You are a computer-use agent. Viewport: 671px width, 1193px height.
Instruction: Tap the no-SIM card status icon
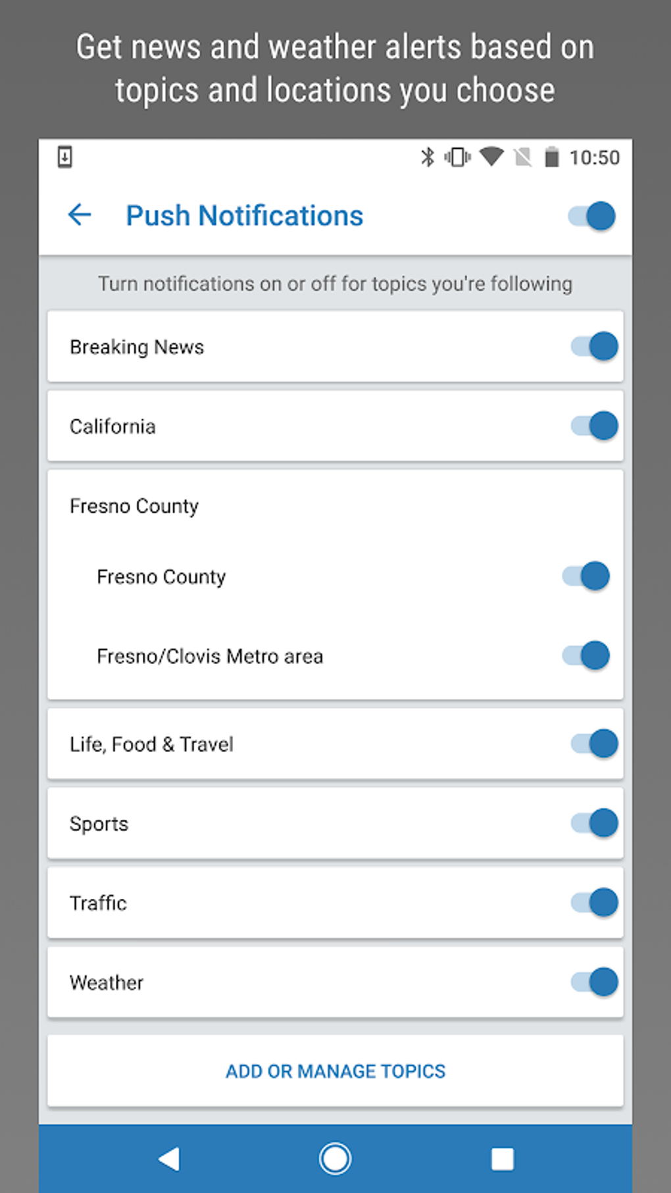[x=523, y=157]
